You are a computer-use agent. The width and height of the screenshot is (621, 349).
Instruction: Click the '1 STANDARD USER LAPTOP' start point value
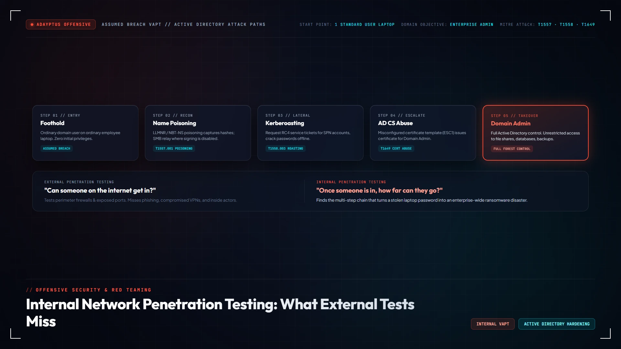click(x=365, y=25)
